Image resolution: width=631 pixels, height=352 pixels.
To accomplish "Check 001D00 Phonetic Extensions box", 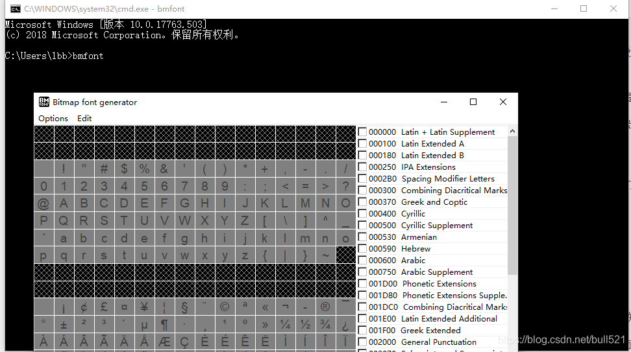I will pyautogui.click(x=362, y=283).
